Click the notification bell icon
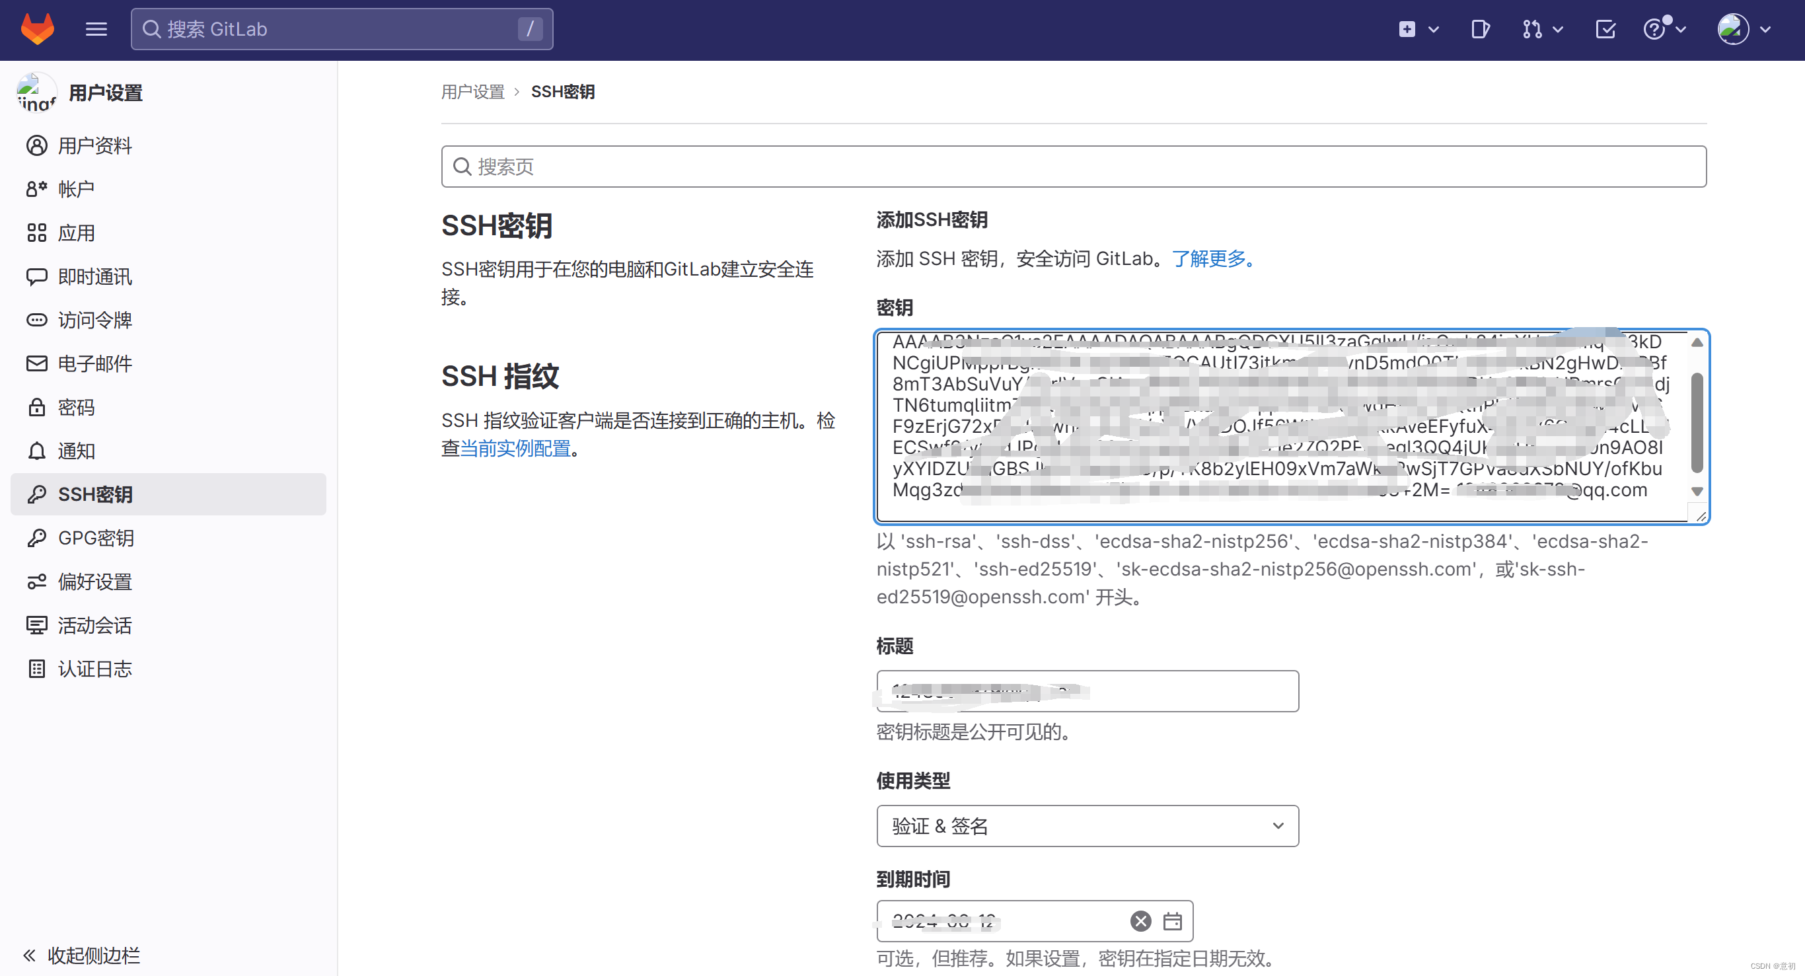Image resolution: width=1805 pixels, height=976 pixels. pos(36,451)
